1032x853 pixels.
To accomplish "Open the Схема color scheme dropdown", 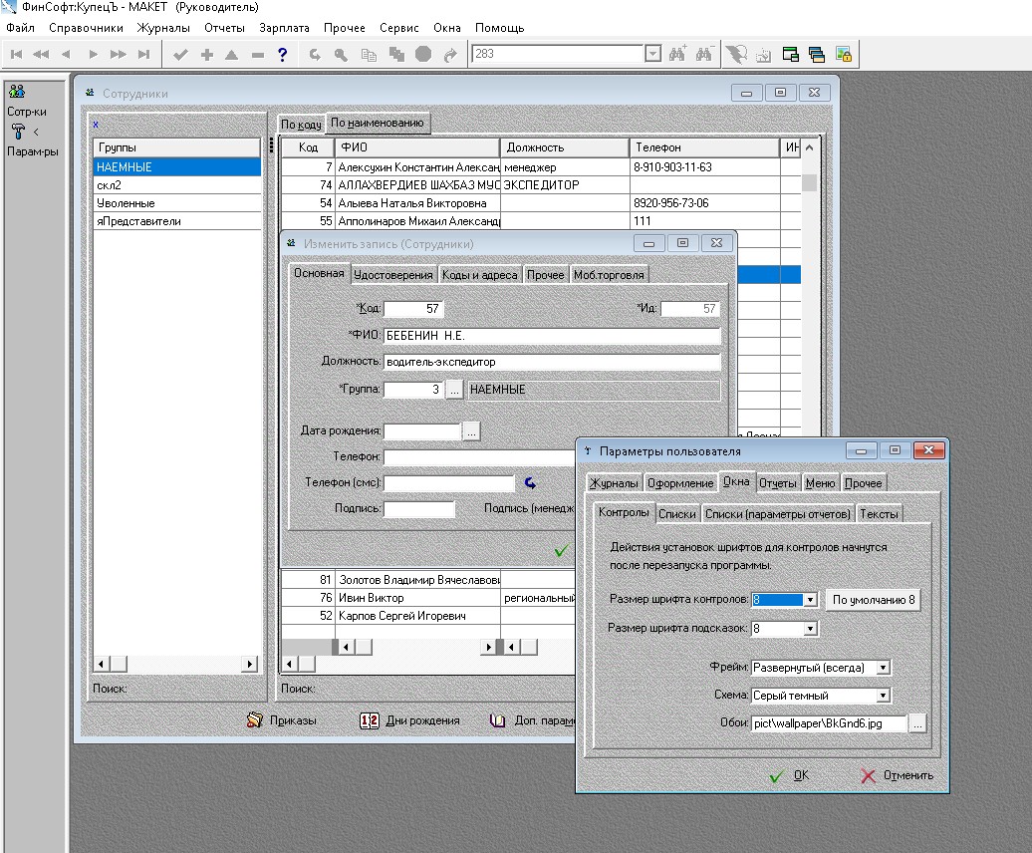I will pyautogui.click(x=883, y=696).
